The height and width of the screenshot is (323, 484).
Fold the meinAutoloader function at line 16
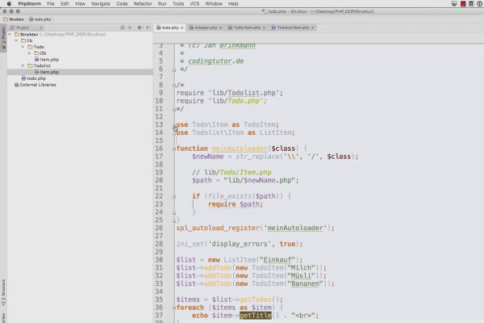174,149
